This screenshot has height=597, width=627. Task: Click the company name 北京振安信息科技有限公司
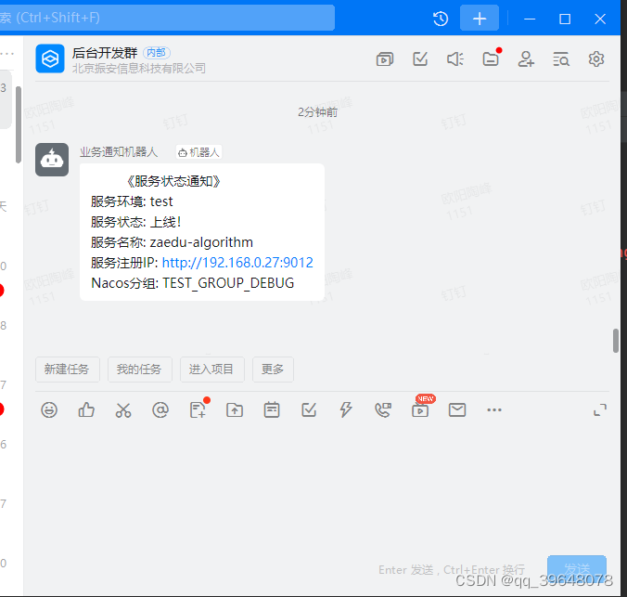coord(139,69)
